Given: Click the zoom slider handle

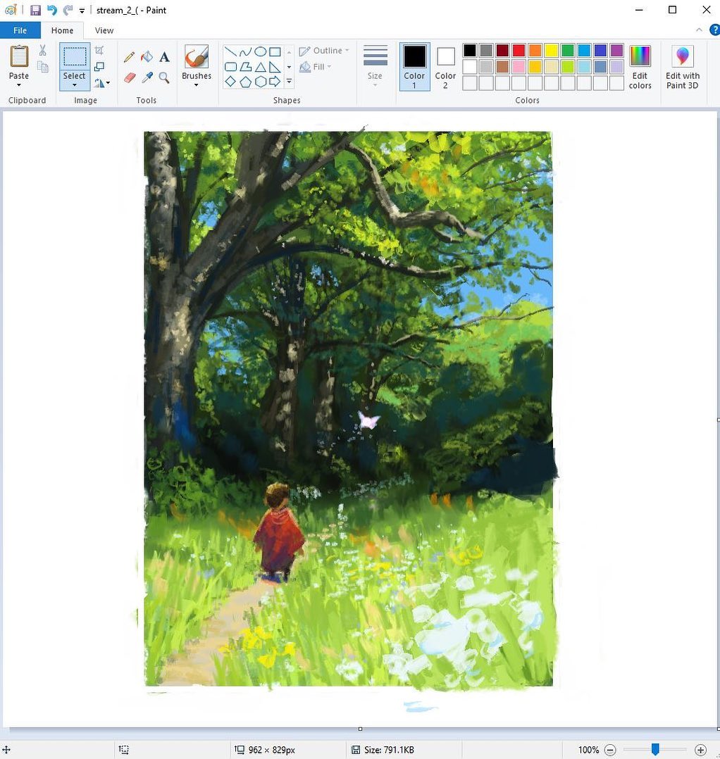Looking at the screenshot, I should (655, 749).
